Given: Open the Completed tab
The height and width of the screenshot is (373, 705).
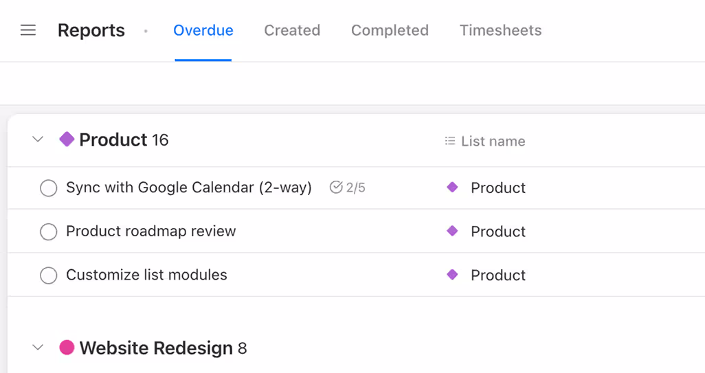Looking at the screenshot, I should click(x=390, y=30).
